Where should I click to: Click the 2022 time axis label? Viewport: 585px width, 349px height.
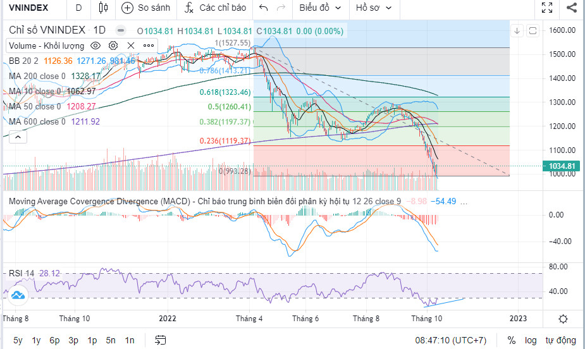168,319
